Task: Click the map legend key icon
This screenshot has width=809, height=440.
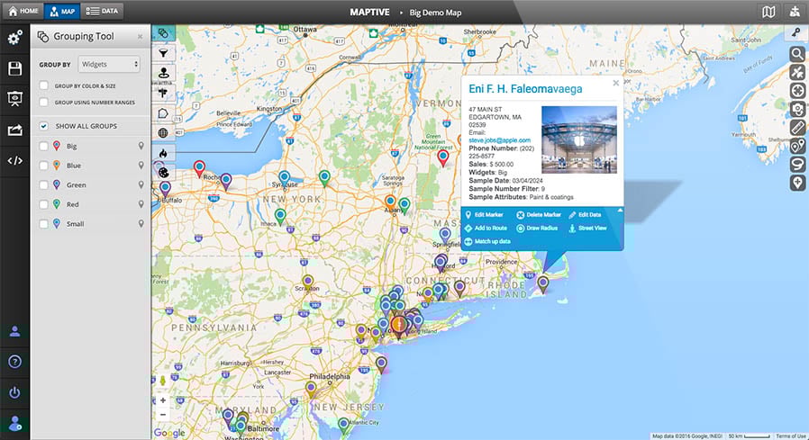Action: point(796,32)
